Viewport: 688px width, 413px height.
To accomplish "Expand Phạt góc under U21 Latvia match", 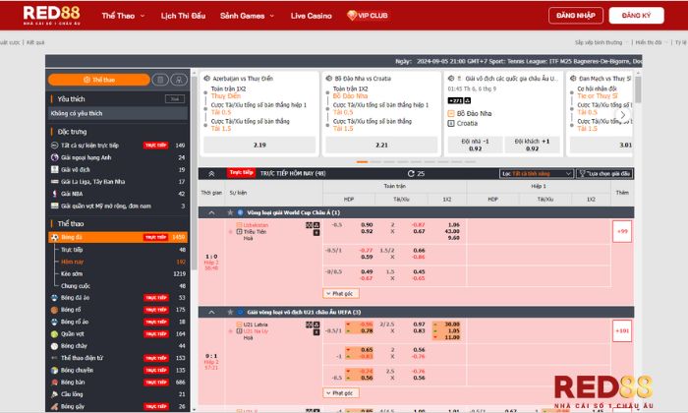I will coord(341,392).
